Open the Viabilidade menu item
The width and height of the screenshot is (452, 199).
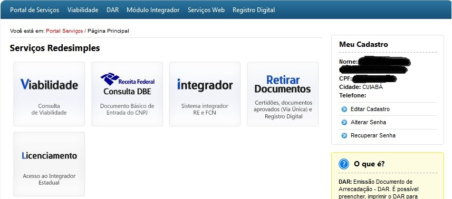point(83,10)
